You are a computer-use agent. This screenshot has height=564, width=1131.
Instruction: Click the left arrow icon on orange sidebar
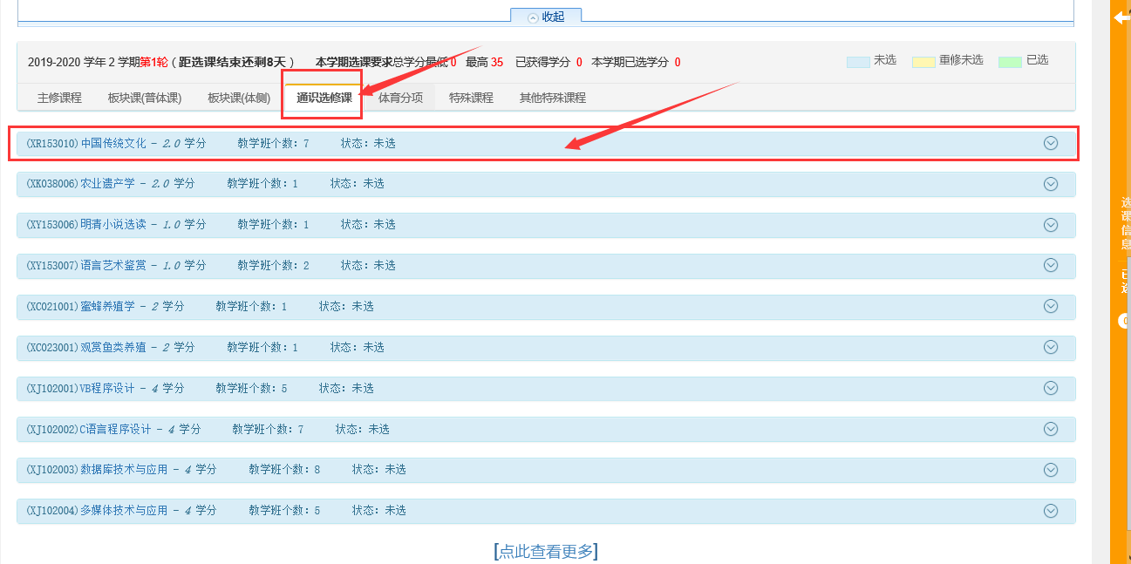1121,17
